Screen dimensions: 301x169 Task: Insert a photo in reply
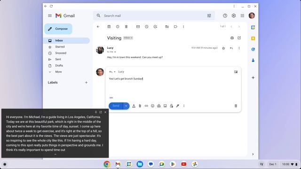[165, 106]
